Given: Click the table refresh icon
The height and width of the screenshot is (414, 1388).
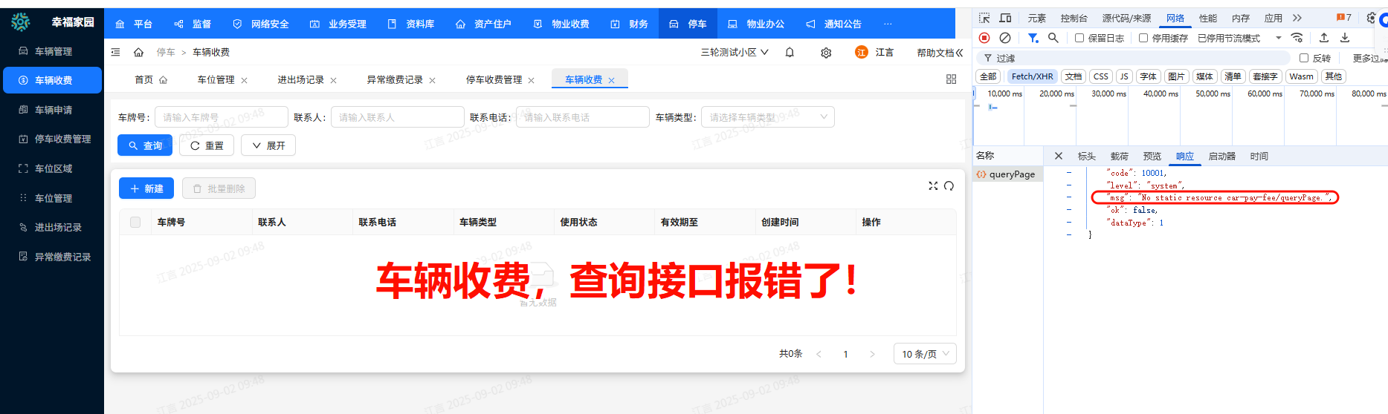Looking at the screenshot, I should pyautogui.click(x=949, y=186).
